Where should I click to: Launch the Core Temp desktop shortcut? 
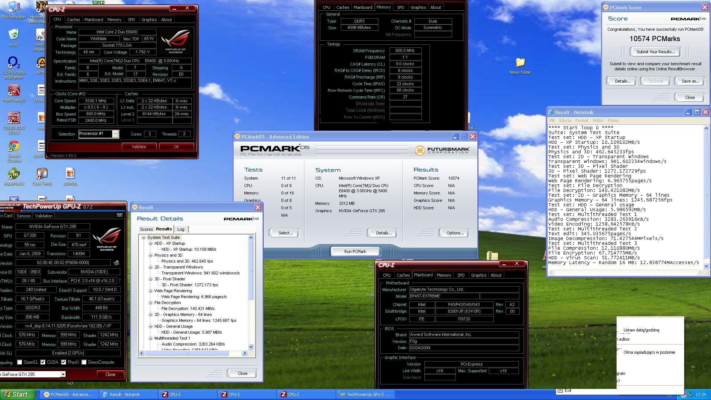(42, 177)
